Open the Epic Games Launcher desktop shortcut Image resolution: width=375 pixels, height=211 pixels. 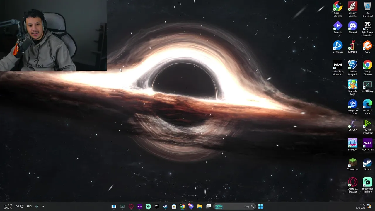click(x=368, y=29)
